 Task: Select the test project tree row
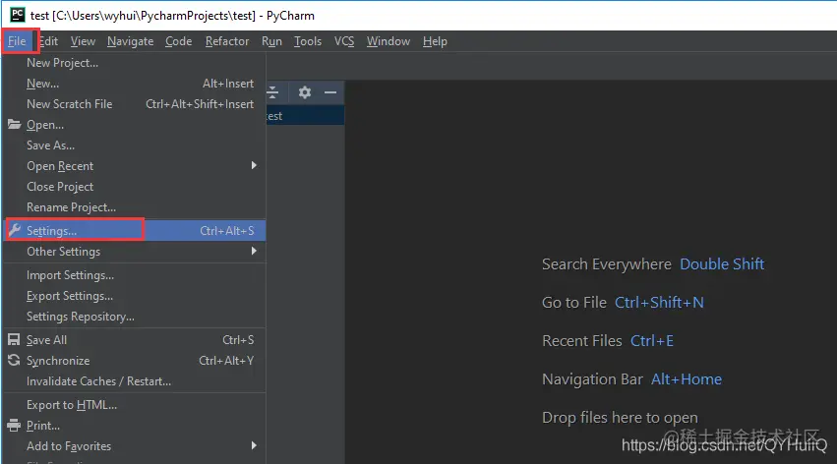point(305,116)
